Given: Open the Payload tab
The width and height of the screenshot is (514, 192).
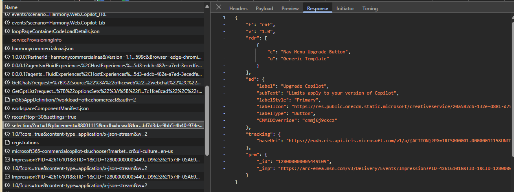Looking at the screenshot, I should [264, 9].
